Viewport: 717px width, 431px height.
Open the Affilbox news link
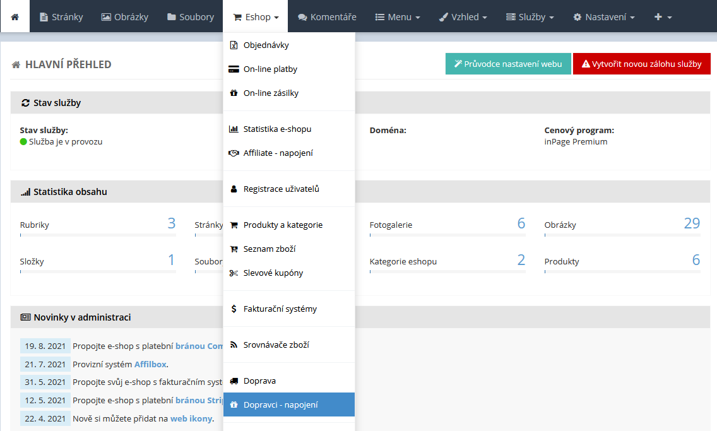pos(150,364)
